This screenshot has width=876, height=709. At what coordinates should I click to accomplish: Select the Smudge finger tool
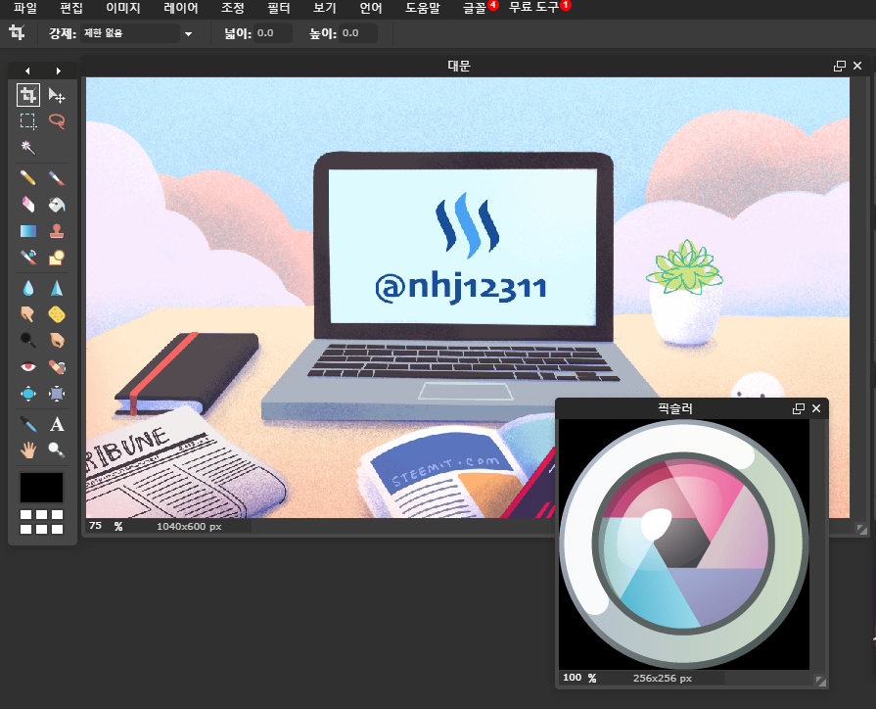coord(28,314)
